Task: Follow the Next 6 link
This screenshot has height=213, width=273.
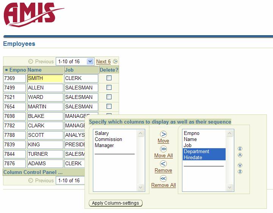Action: click(x=103, y=61)
